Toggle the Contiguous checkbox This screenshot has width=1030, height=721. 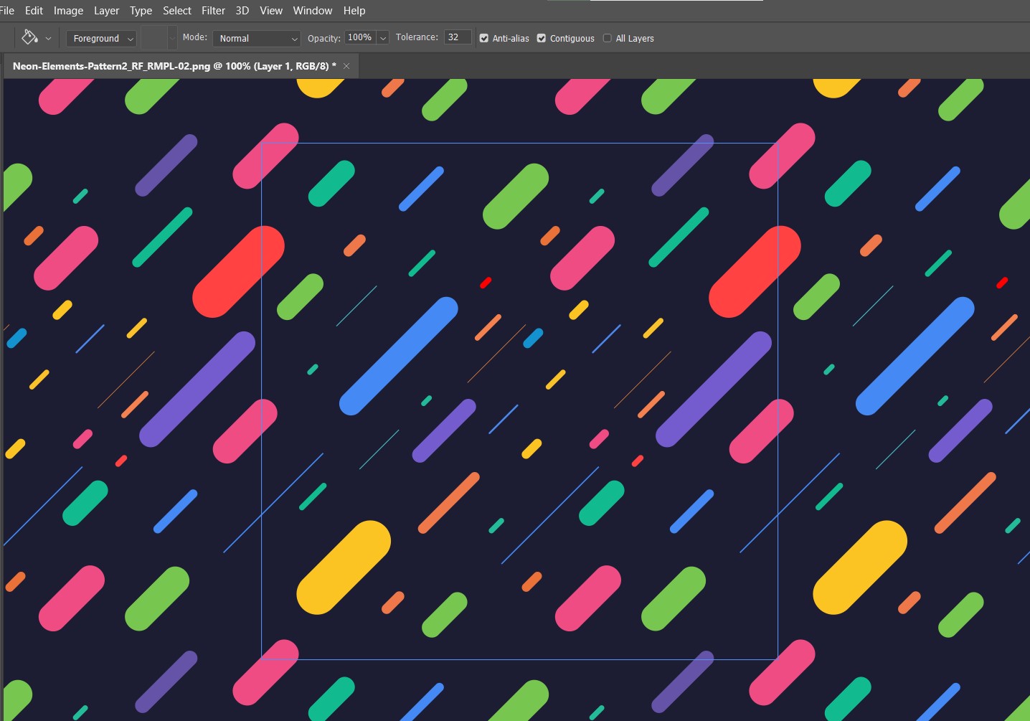pyautogui.click(x=542, y=38)
